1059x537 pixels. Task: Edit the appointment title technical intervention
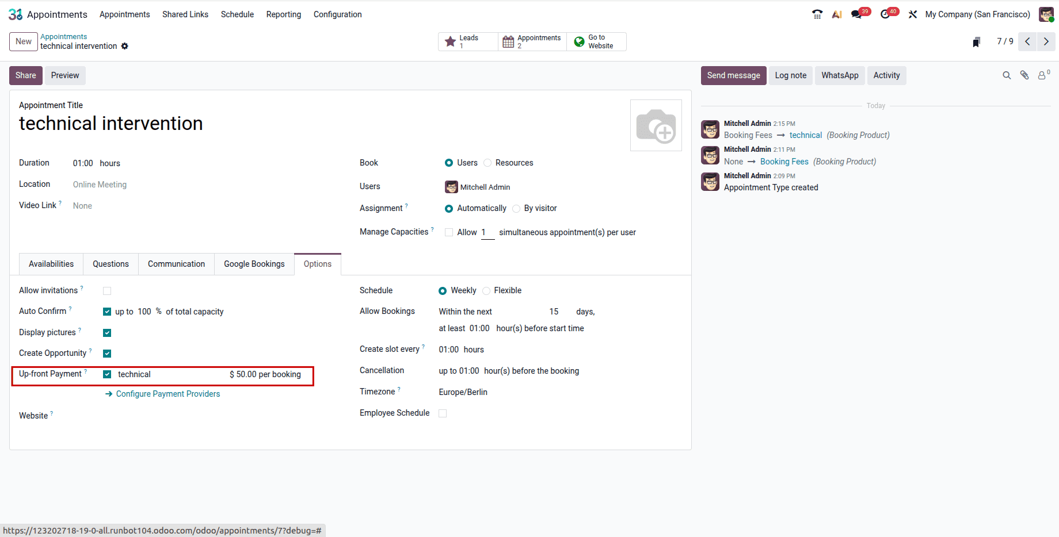coord(111,124)
